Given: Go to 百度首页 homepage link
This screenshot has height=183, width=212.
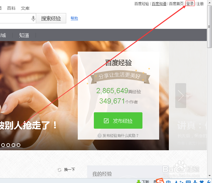Looking at the screenshot, I should 176,4.
